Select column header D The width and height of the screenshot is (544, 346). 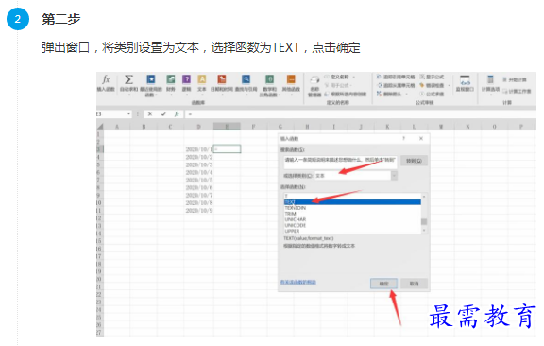coord(198,127)
